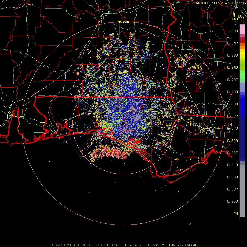Click the bright green segment of the color bar
The height and width of the screenshot is (247, 247).
click(x=242, y=75)
